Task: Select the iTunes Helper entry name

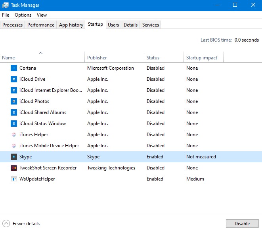Action: pos(34,135)
